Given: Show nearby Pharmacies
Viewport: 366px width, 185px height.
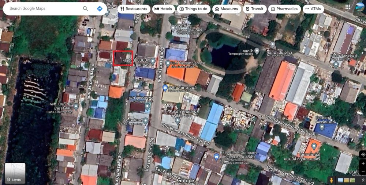Looking at the screenshot, I should coord(284,9).
